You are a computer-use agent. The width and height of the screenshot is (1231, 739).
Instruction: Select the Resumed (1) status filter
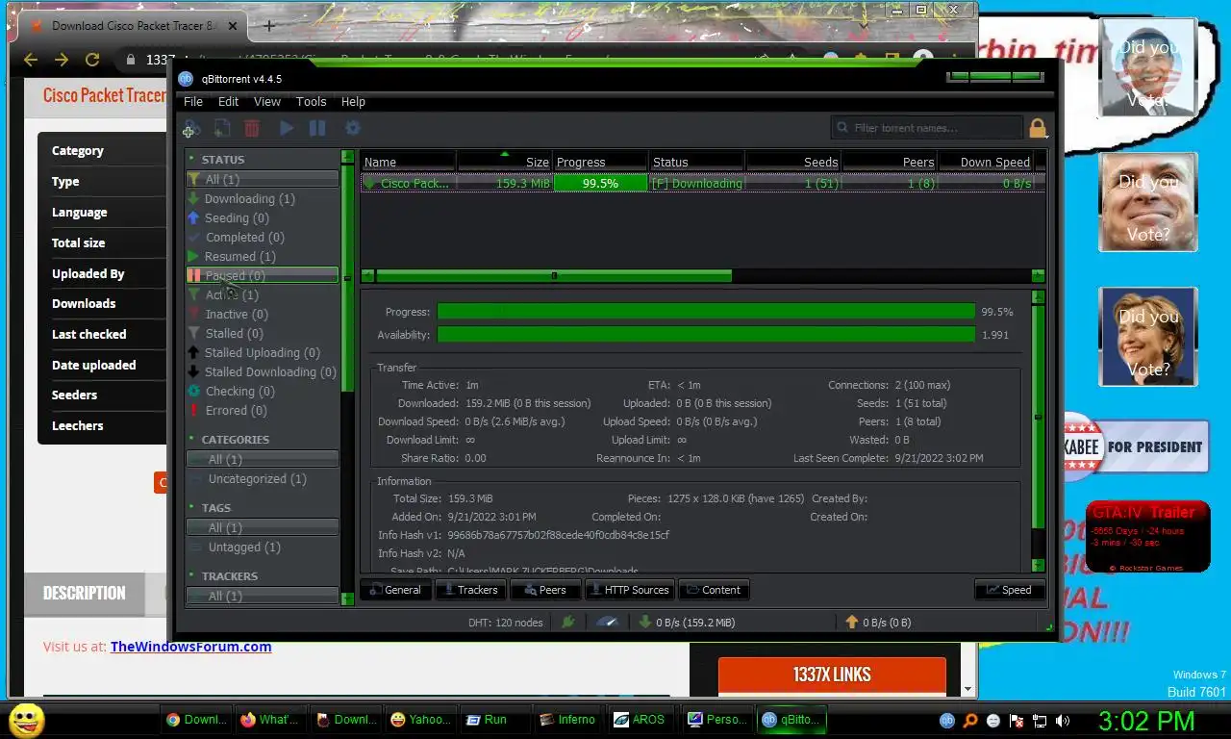(x=263, y=257)
